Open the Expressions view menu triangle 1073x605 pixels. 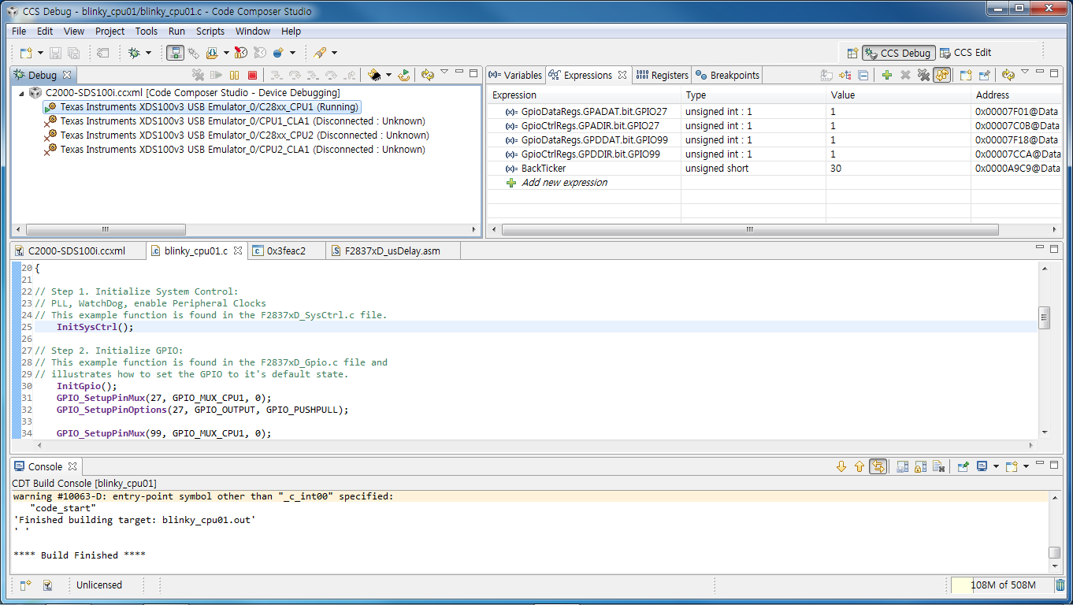tap(1025, 72)
